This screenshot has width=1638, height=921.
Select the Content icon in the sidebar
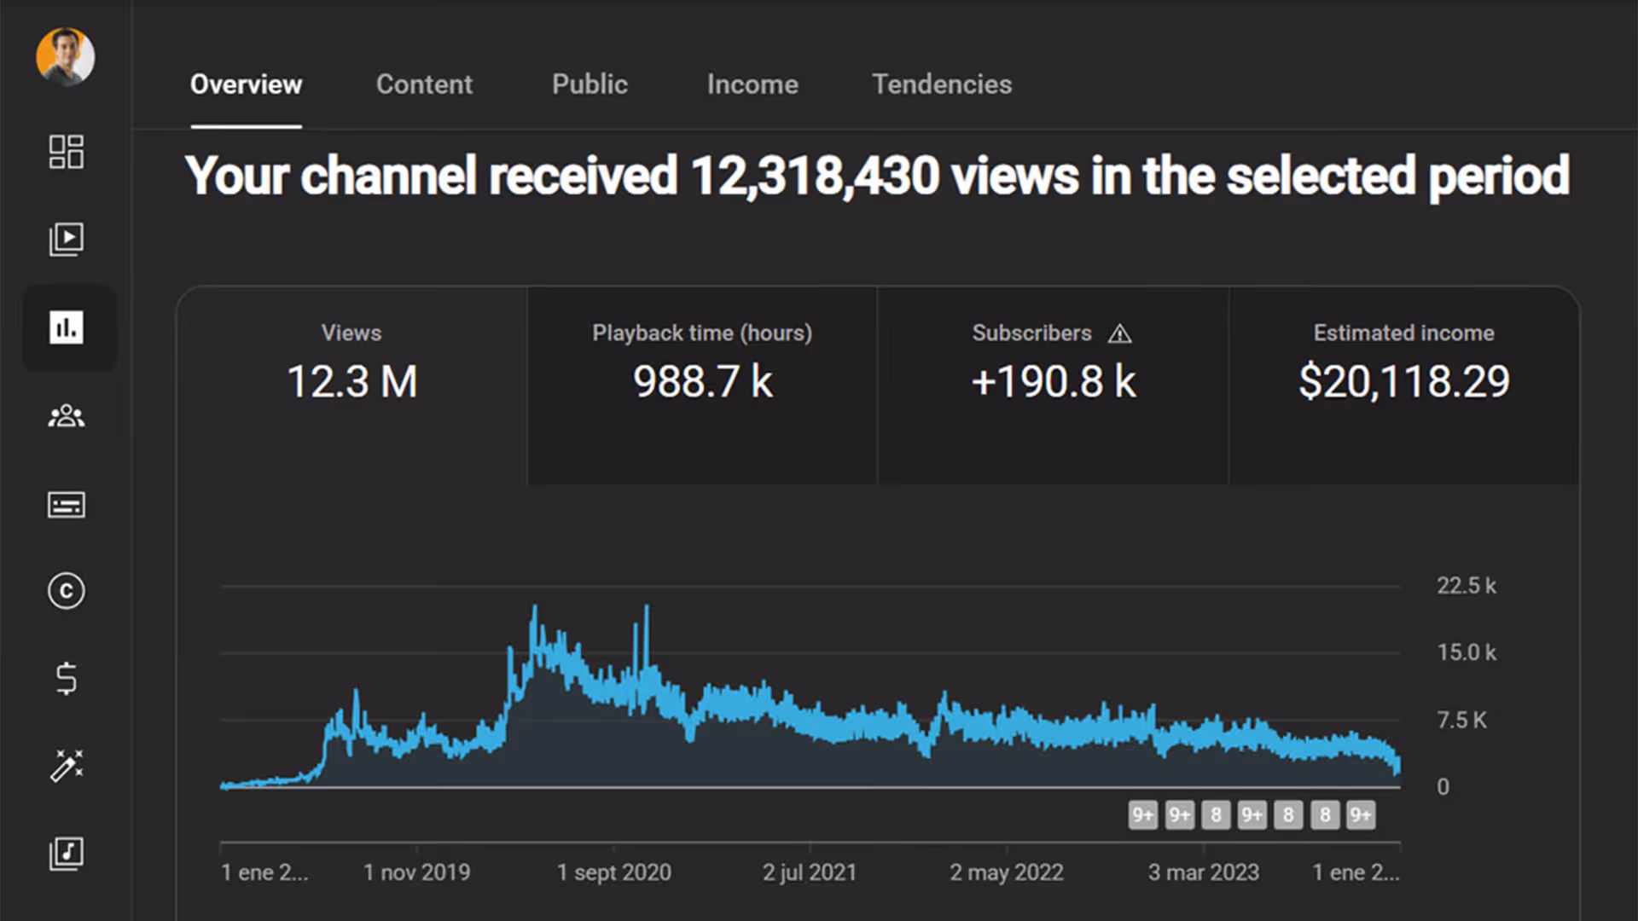click(67, 240)
